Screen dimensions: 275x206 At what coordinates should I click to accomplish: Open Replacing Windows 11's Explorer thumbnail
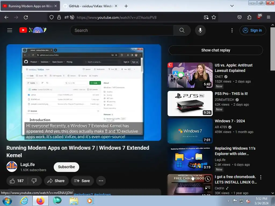pos(190,158)
